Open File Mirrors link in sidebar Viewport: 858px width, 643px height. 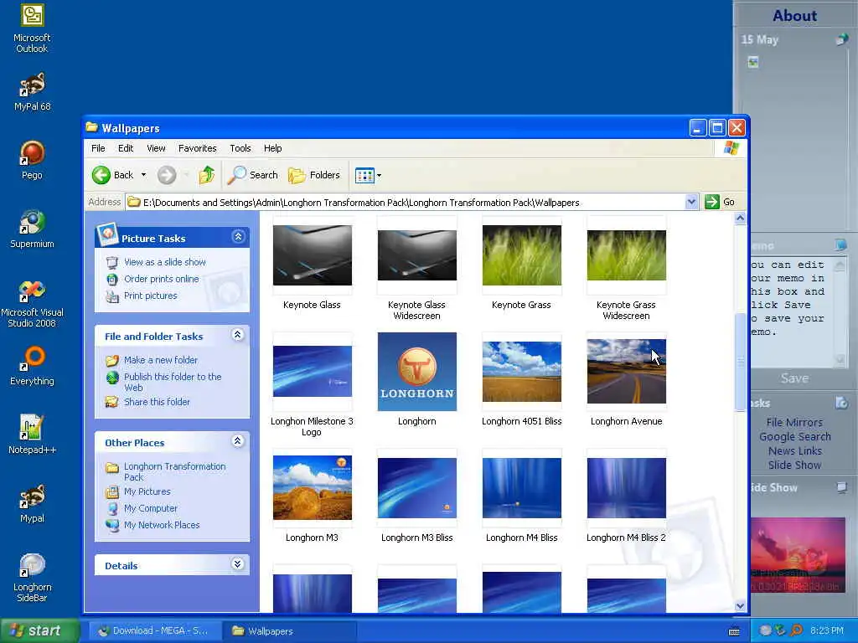coord(794,422)
